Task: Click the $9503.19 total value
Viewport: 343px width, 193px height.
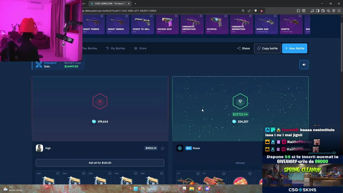Action: point(151,148)
